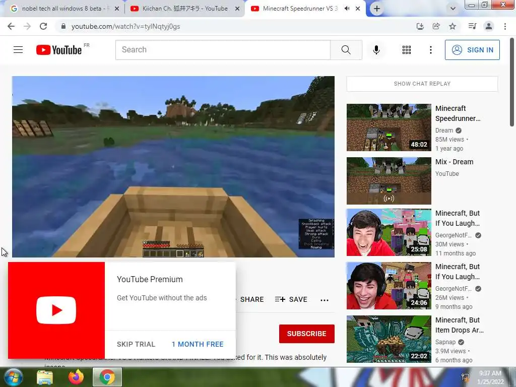Click SHOW CHAT REPLAY
516x387 pixels.
(x=422, y=84)
